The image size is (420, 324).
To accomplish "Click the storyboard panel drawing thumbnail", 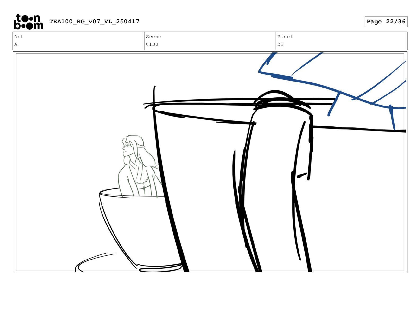I will point(210,162).
